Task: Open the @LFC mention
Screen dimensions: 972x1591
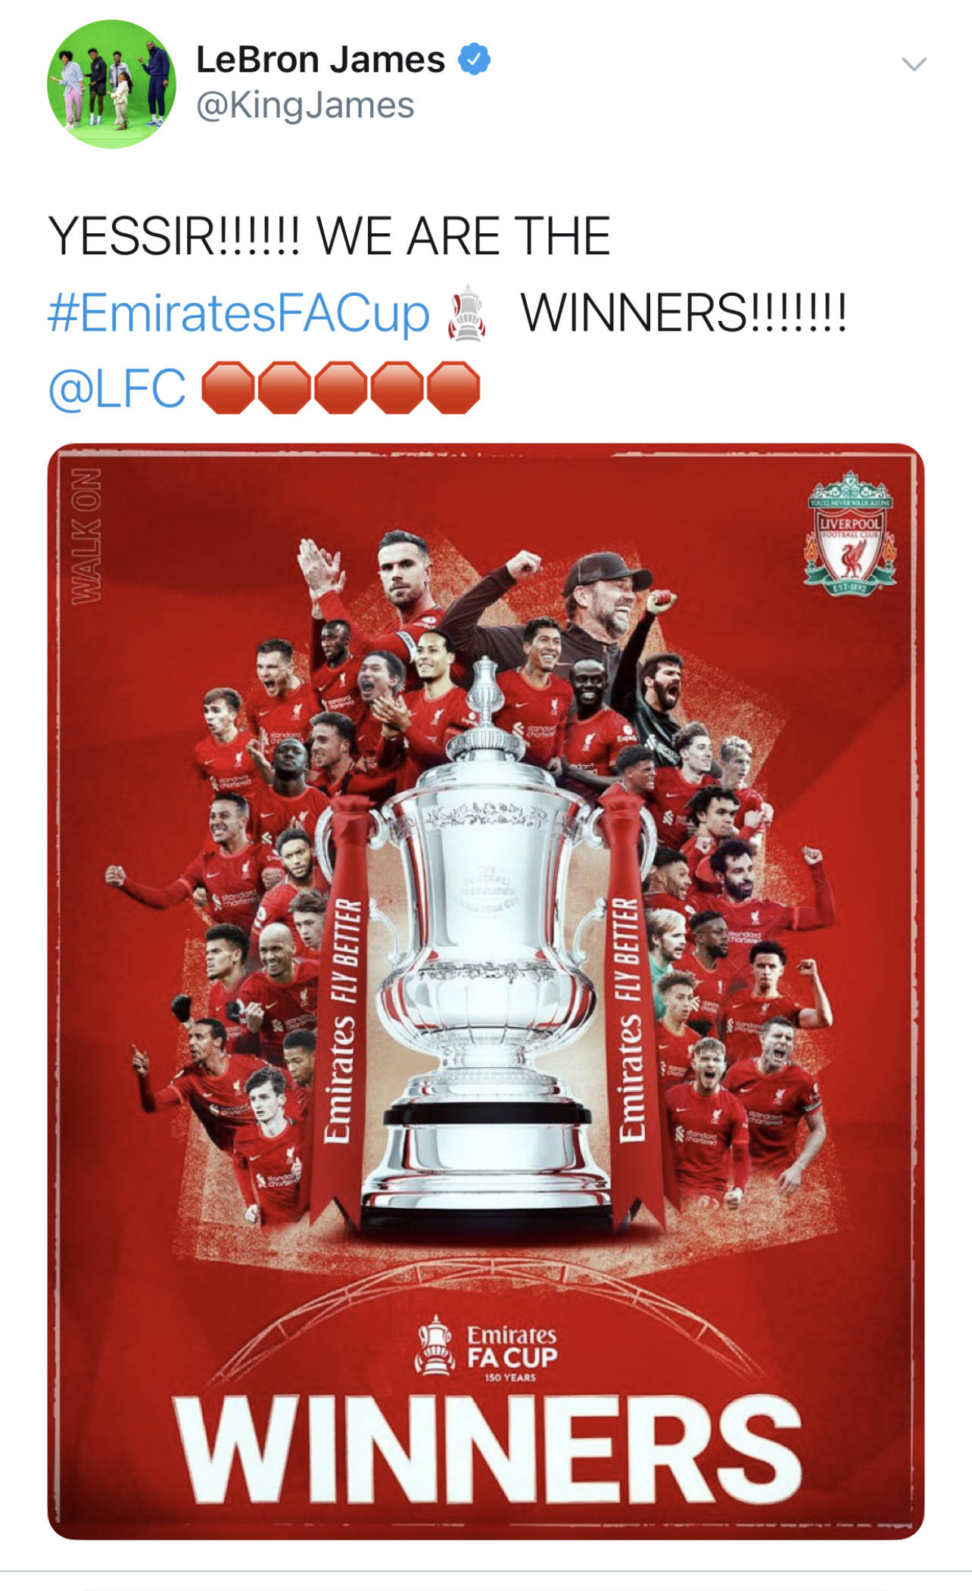Action: pos(117,388)
